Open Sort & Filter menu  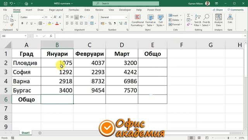198,20
